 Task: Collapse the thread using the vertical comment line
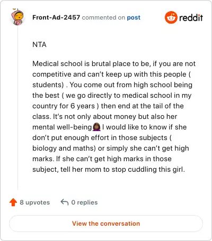pos(18,108)
